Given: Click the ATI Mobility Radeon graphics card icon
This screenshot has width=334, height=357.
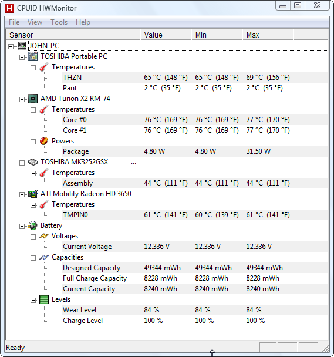Looking at the screenshot, I should [33, 194].
